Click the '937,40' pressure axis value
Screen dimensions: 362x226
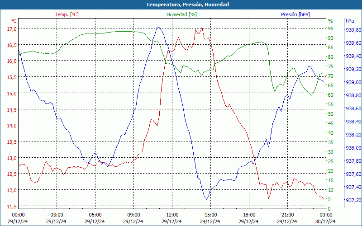pyautogui.click(x=352, y=187)
